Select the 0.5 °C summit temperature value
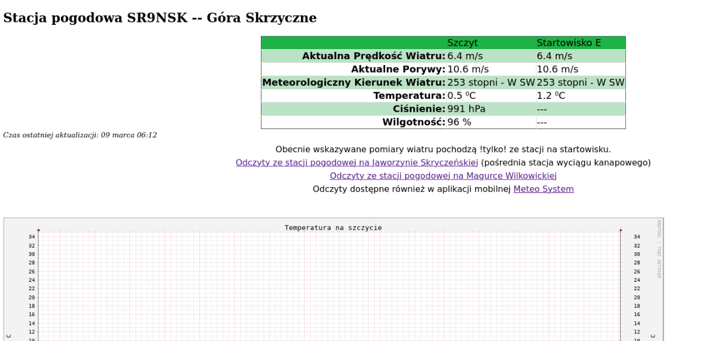 click(461, 96)
